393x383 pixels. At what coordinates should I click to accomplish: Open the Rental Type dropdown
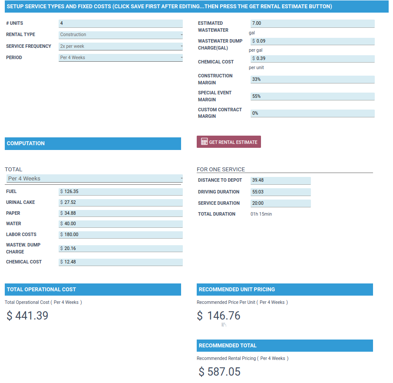120,35
